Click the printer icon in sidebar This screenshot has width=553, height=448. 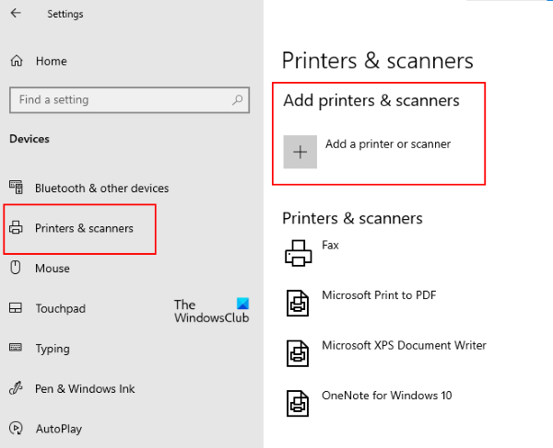(x=16, y=228)
